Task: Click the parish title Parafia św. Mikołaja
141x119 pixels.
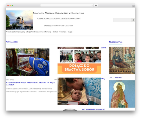Action: click(59, 13)
